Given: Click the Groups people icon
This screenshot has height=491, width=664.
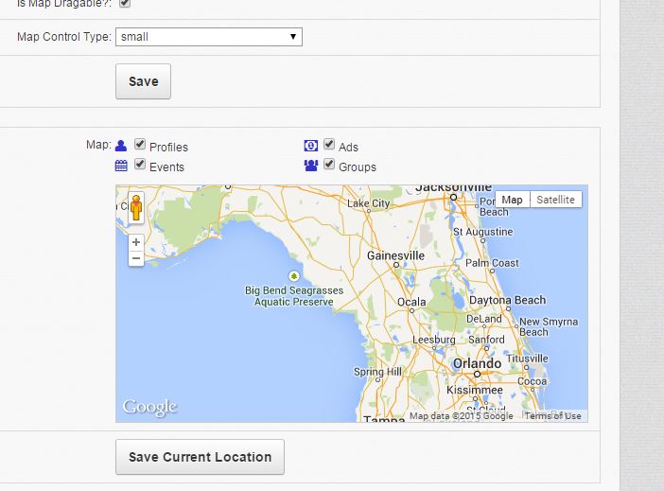Looking at the screenshot, I should click(310, 166).
